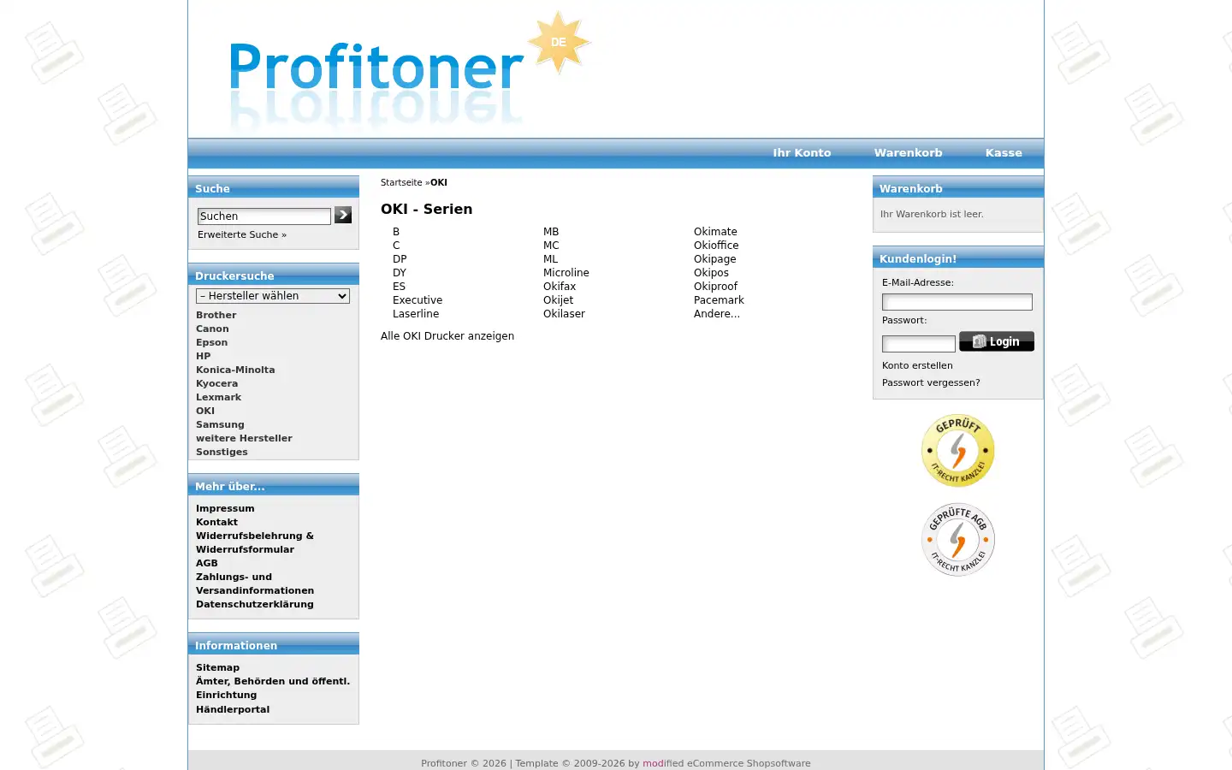Viewport: 1232px width, 770px height.
Task: Open the Händlerportal link
Action: (233, 709)
